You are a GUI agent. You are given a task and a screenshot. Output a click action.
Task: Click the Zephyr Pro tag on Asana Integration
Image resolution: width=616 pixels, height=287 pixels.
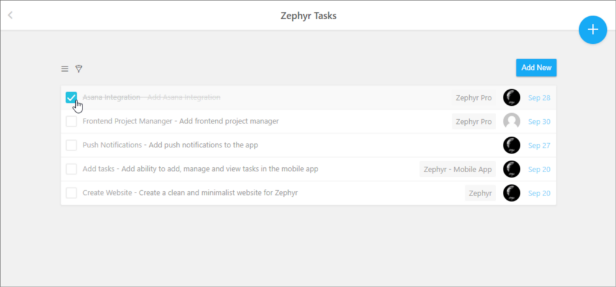pyautogui.click(x=473, y=97)
